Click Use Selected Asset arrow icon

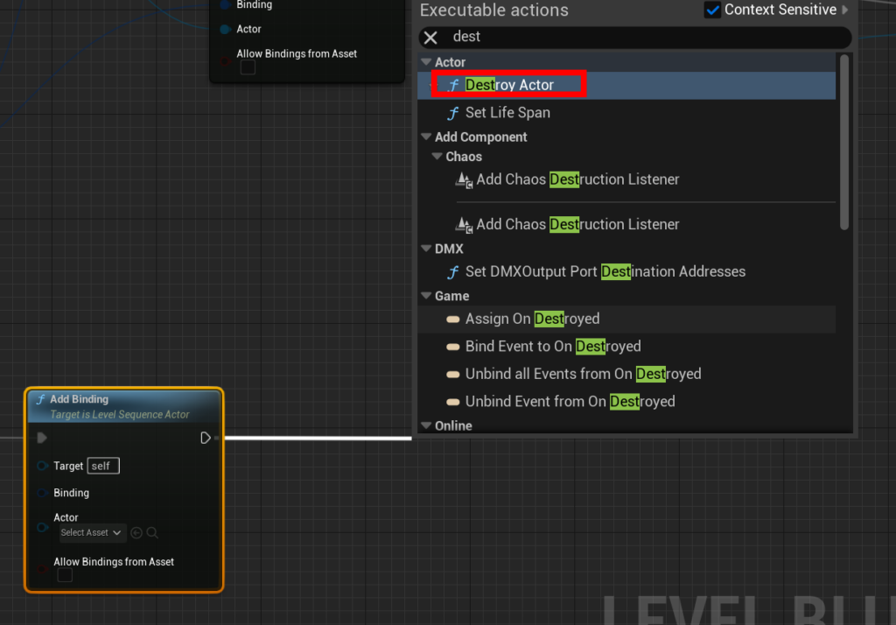[x=136, y=533]
